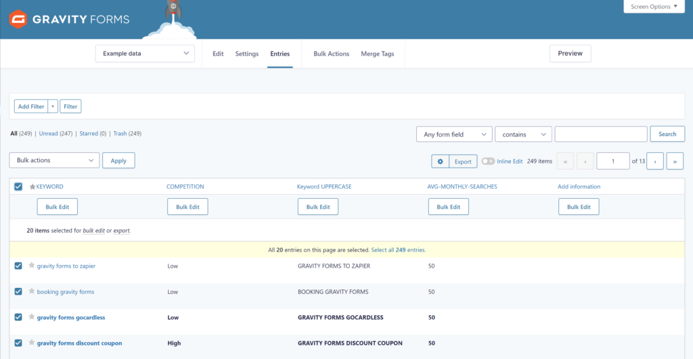This screenshot has height=359, width=693.
Task: Uncheck the gravity forms discount coupon row
Action: coord(18,343)
